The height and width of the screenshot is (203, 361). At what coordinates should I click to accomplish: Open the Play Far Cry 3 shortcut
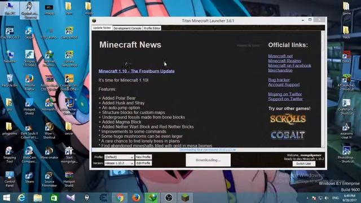coord(10,33)
